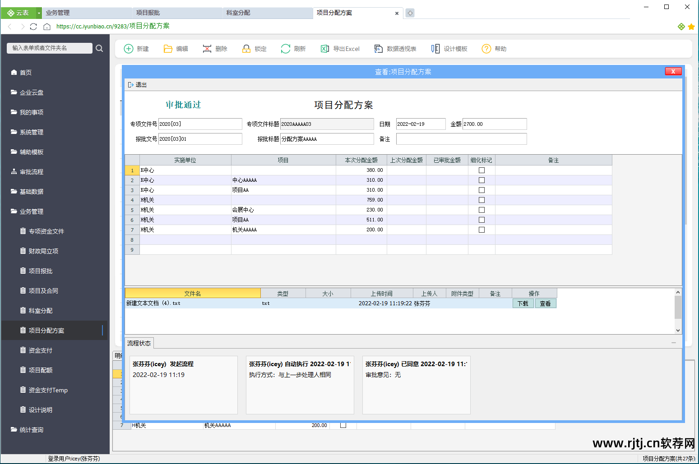The image size is (699, 464).
Task: Toggle checkbox in background row 7 机关AAAAA
Action: click(x=343, y=425)
